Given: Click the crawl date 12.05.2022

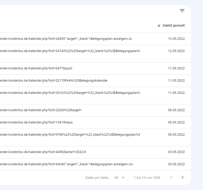Looking at the screenshot, I should pos(176,51).
